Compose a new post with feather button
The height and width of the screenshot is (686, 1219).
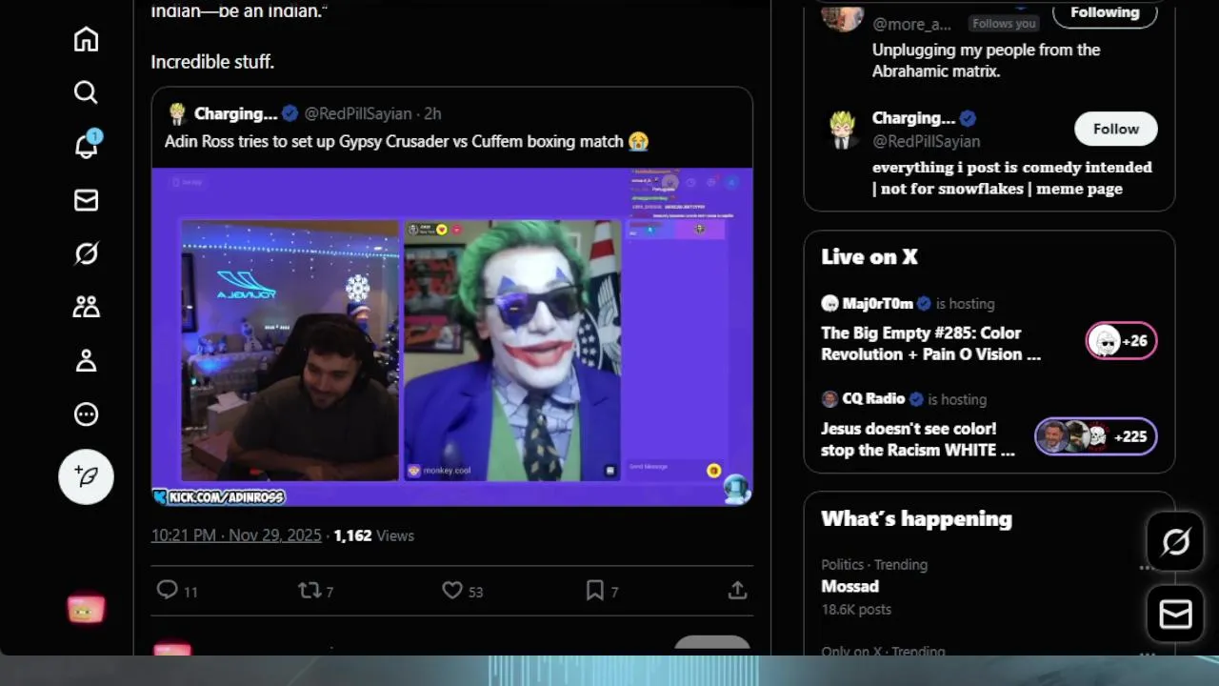click(x=86, y=476)
